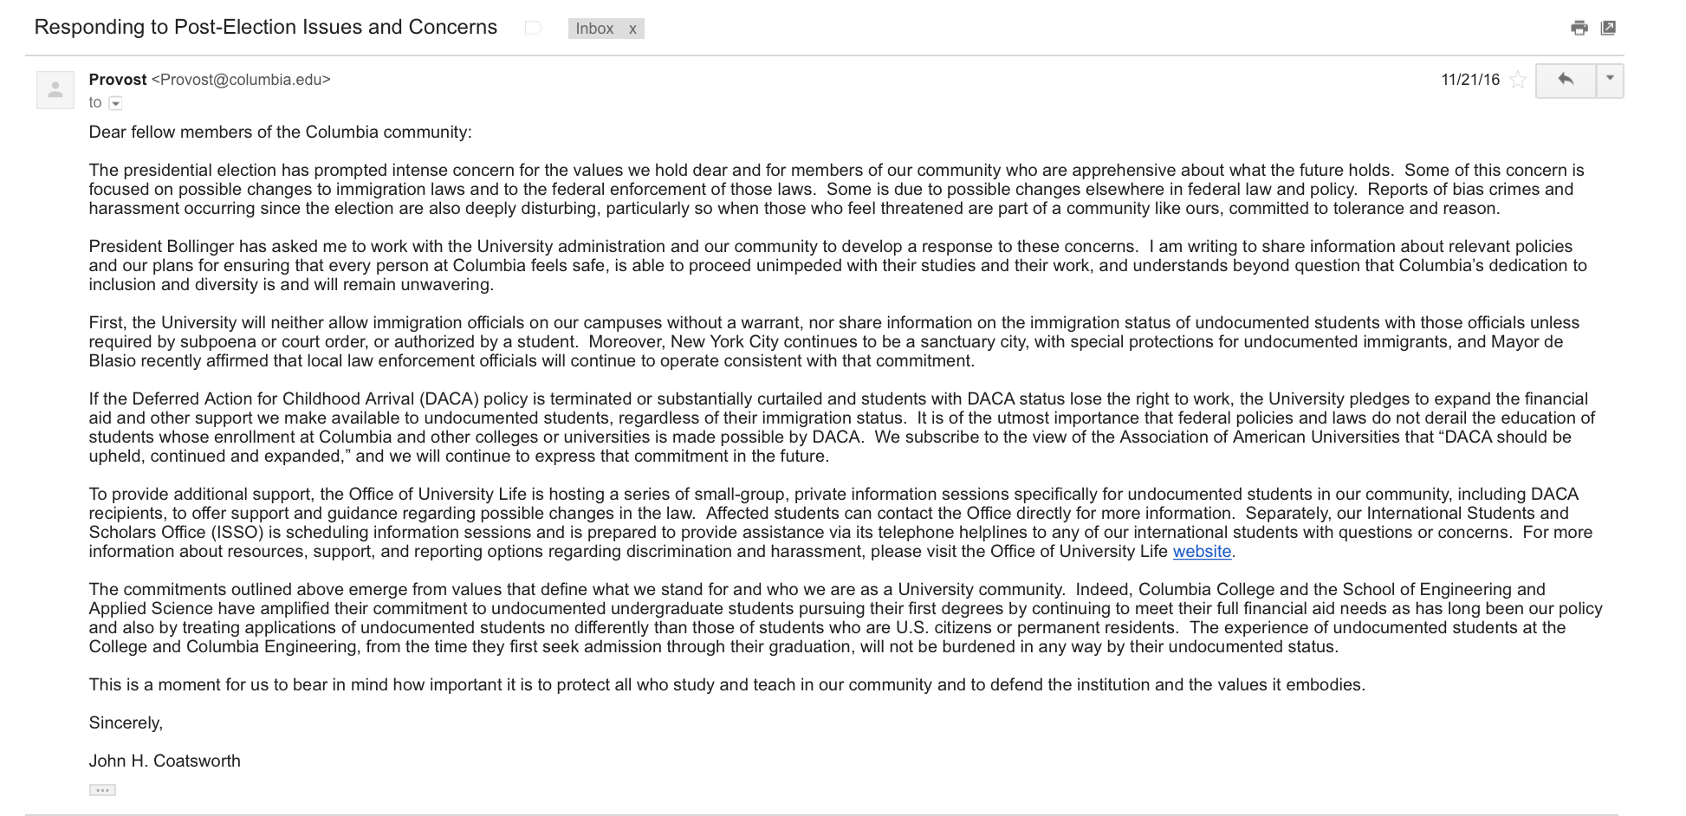Click the Provost sender avatar

[x=55, y=89]
